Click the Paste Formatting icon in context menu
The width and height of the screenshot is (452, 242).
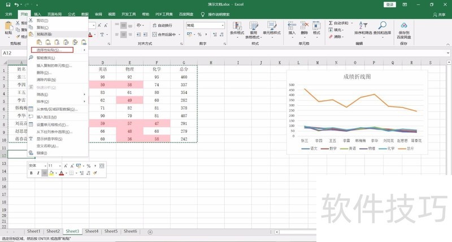[75, 42]
